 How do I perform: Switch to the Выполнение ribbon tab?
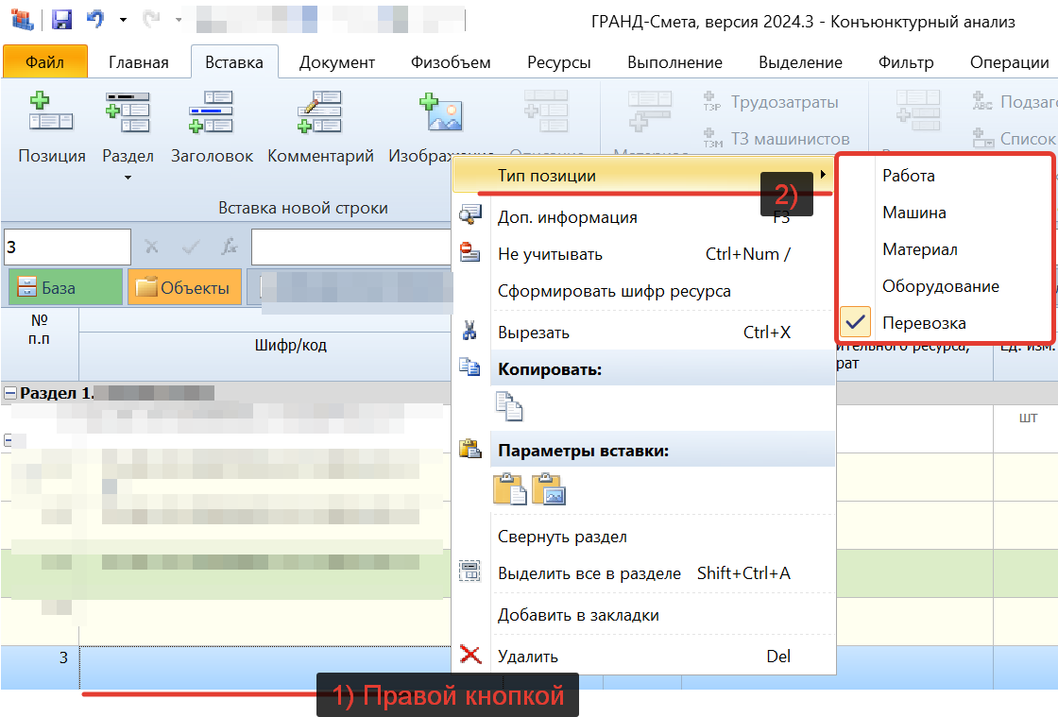674,62
